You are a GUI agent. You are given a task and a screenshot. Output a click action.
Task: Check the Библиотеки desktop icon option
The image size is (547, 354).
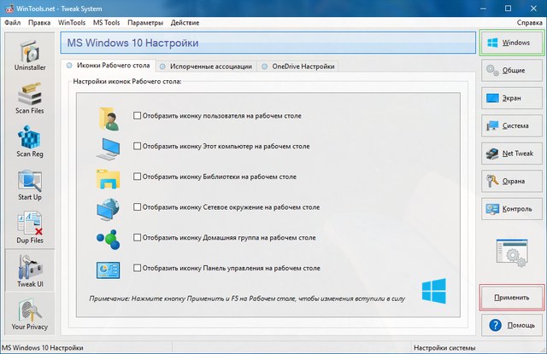tap(138, 177)
